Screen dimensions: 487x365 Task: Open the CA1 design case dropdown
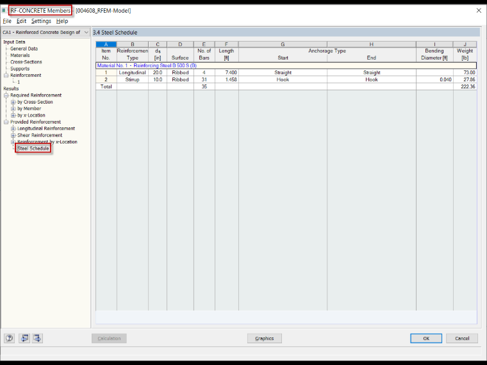pos(45,32)
